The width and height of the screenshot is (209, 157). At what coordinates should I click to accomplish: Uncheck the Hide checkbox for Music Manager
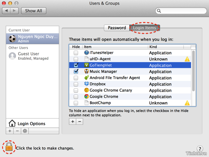click(x=76, y=71)
